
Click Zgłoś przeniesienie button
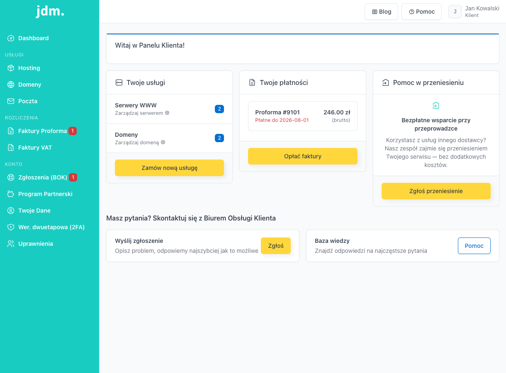(436, 191)
